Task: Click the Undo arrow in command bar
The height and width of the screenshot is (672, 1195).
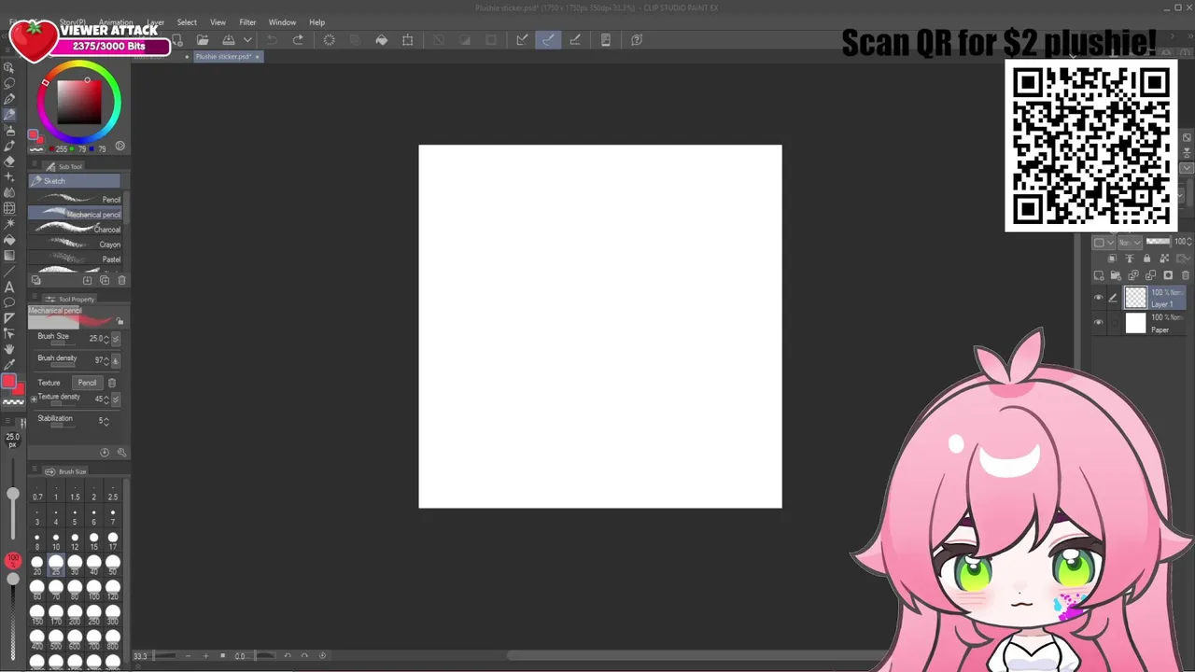Action: click(x=272, y=40)
